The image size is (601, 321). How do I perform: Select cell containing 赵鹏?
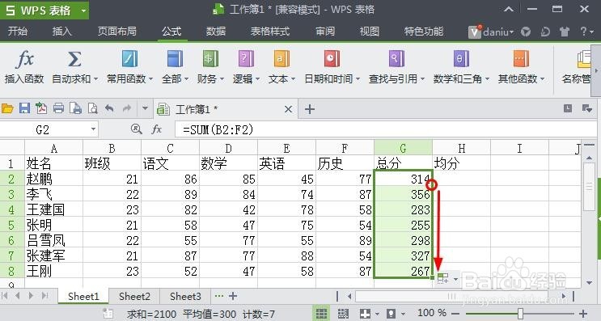click(x=53, y=179)
